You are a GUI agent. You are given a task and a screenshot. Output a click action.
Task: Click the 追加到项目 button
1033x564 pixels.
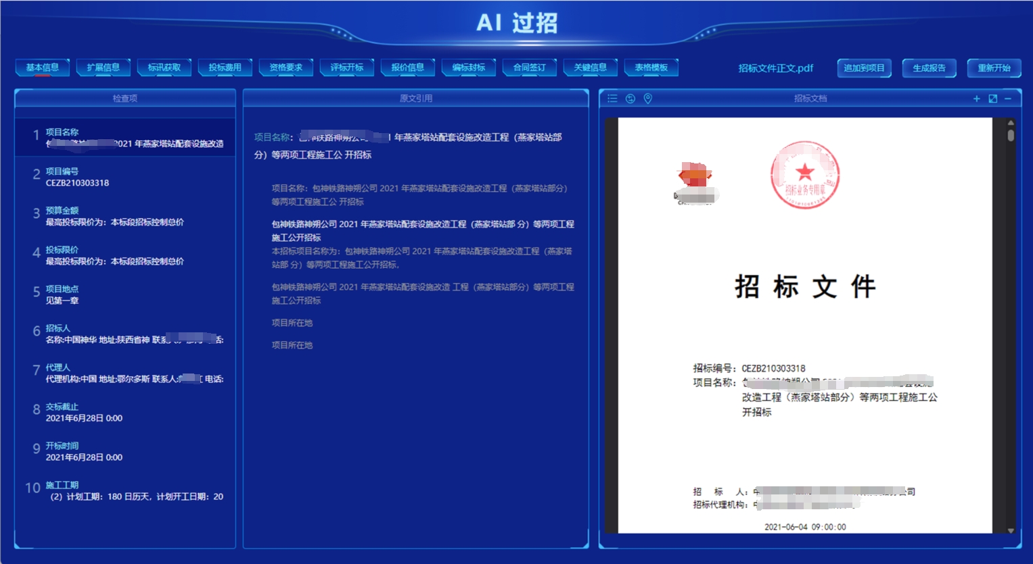point(865,68)
